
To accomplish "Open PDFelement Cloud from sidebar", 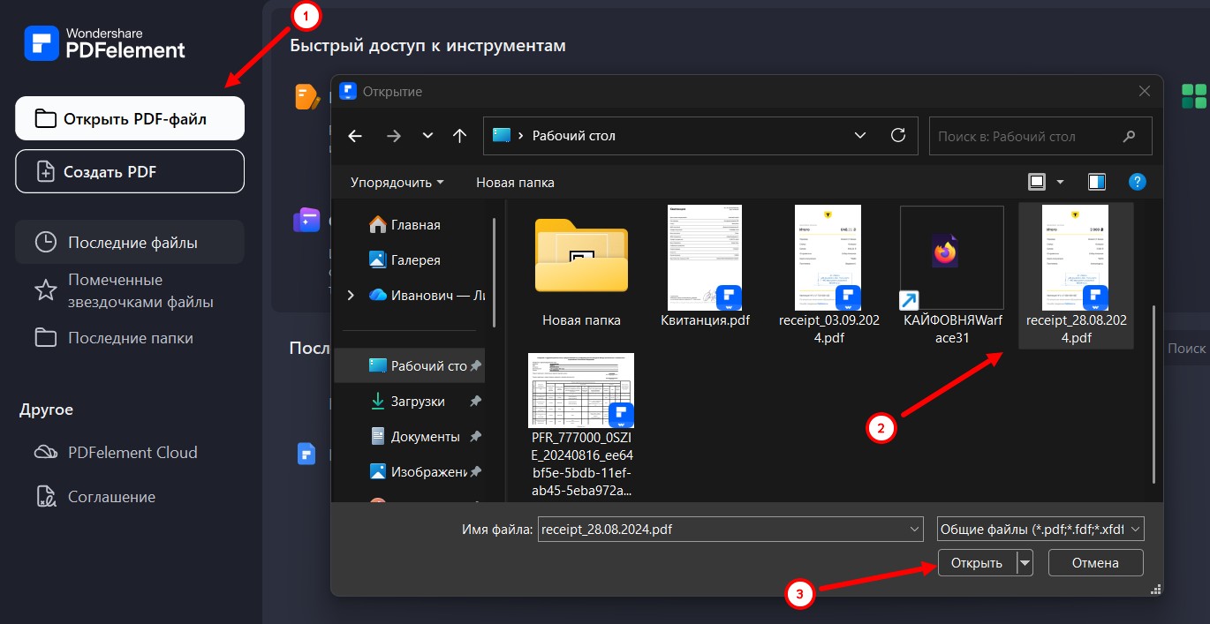I will pos(129,452).
